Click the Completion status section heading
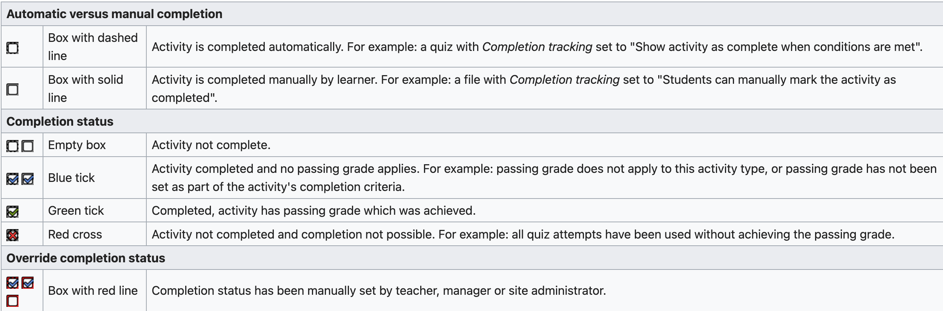Viewport: 943px width, 311px height. pos(60,122)
